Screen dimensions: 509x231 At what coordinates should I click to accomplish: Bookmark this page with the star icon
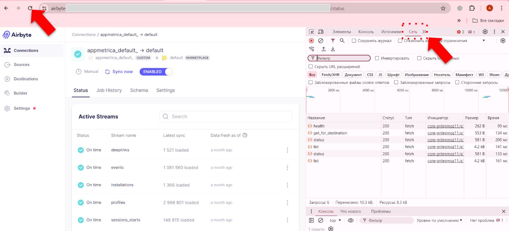443,8
